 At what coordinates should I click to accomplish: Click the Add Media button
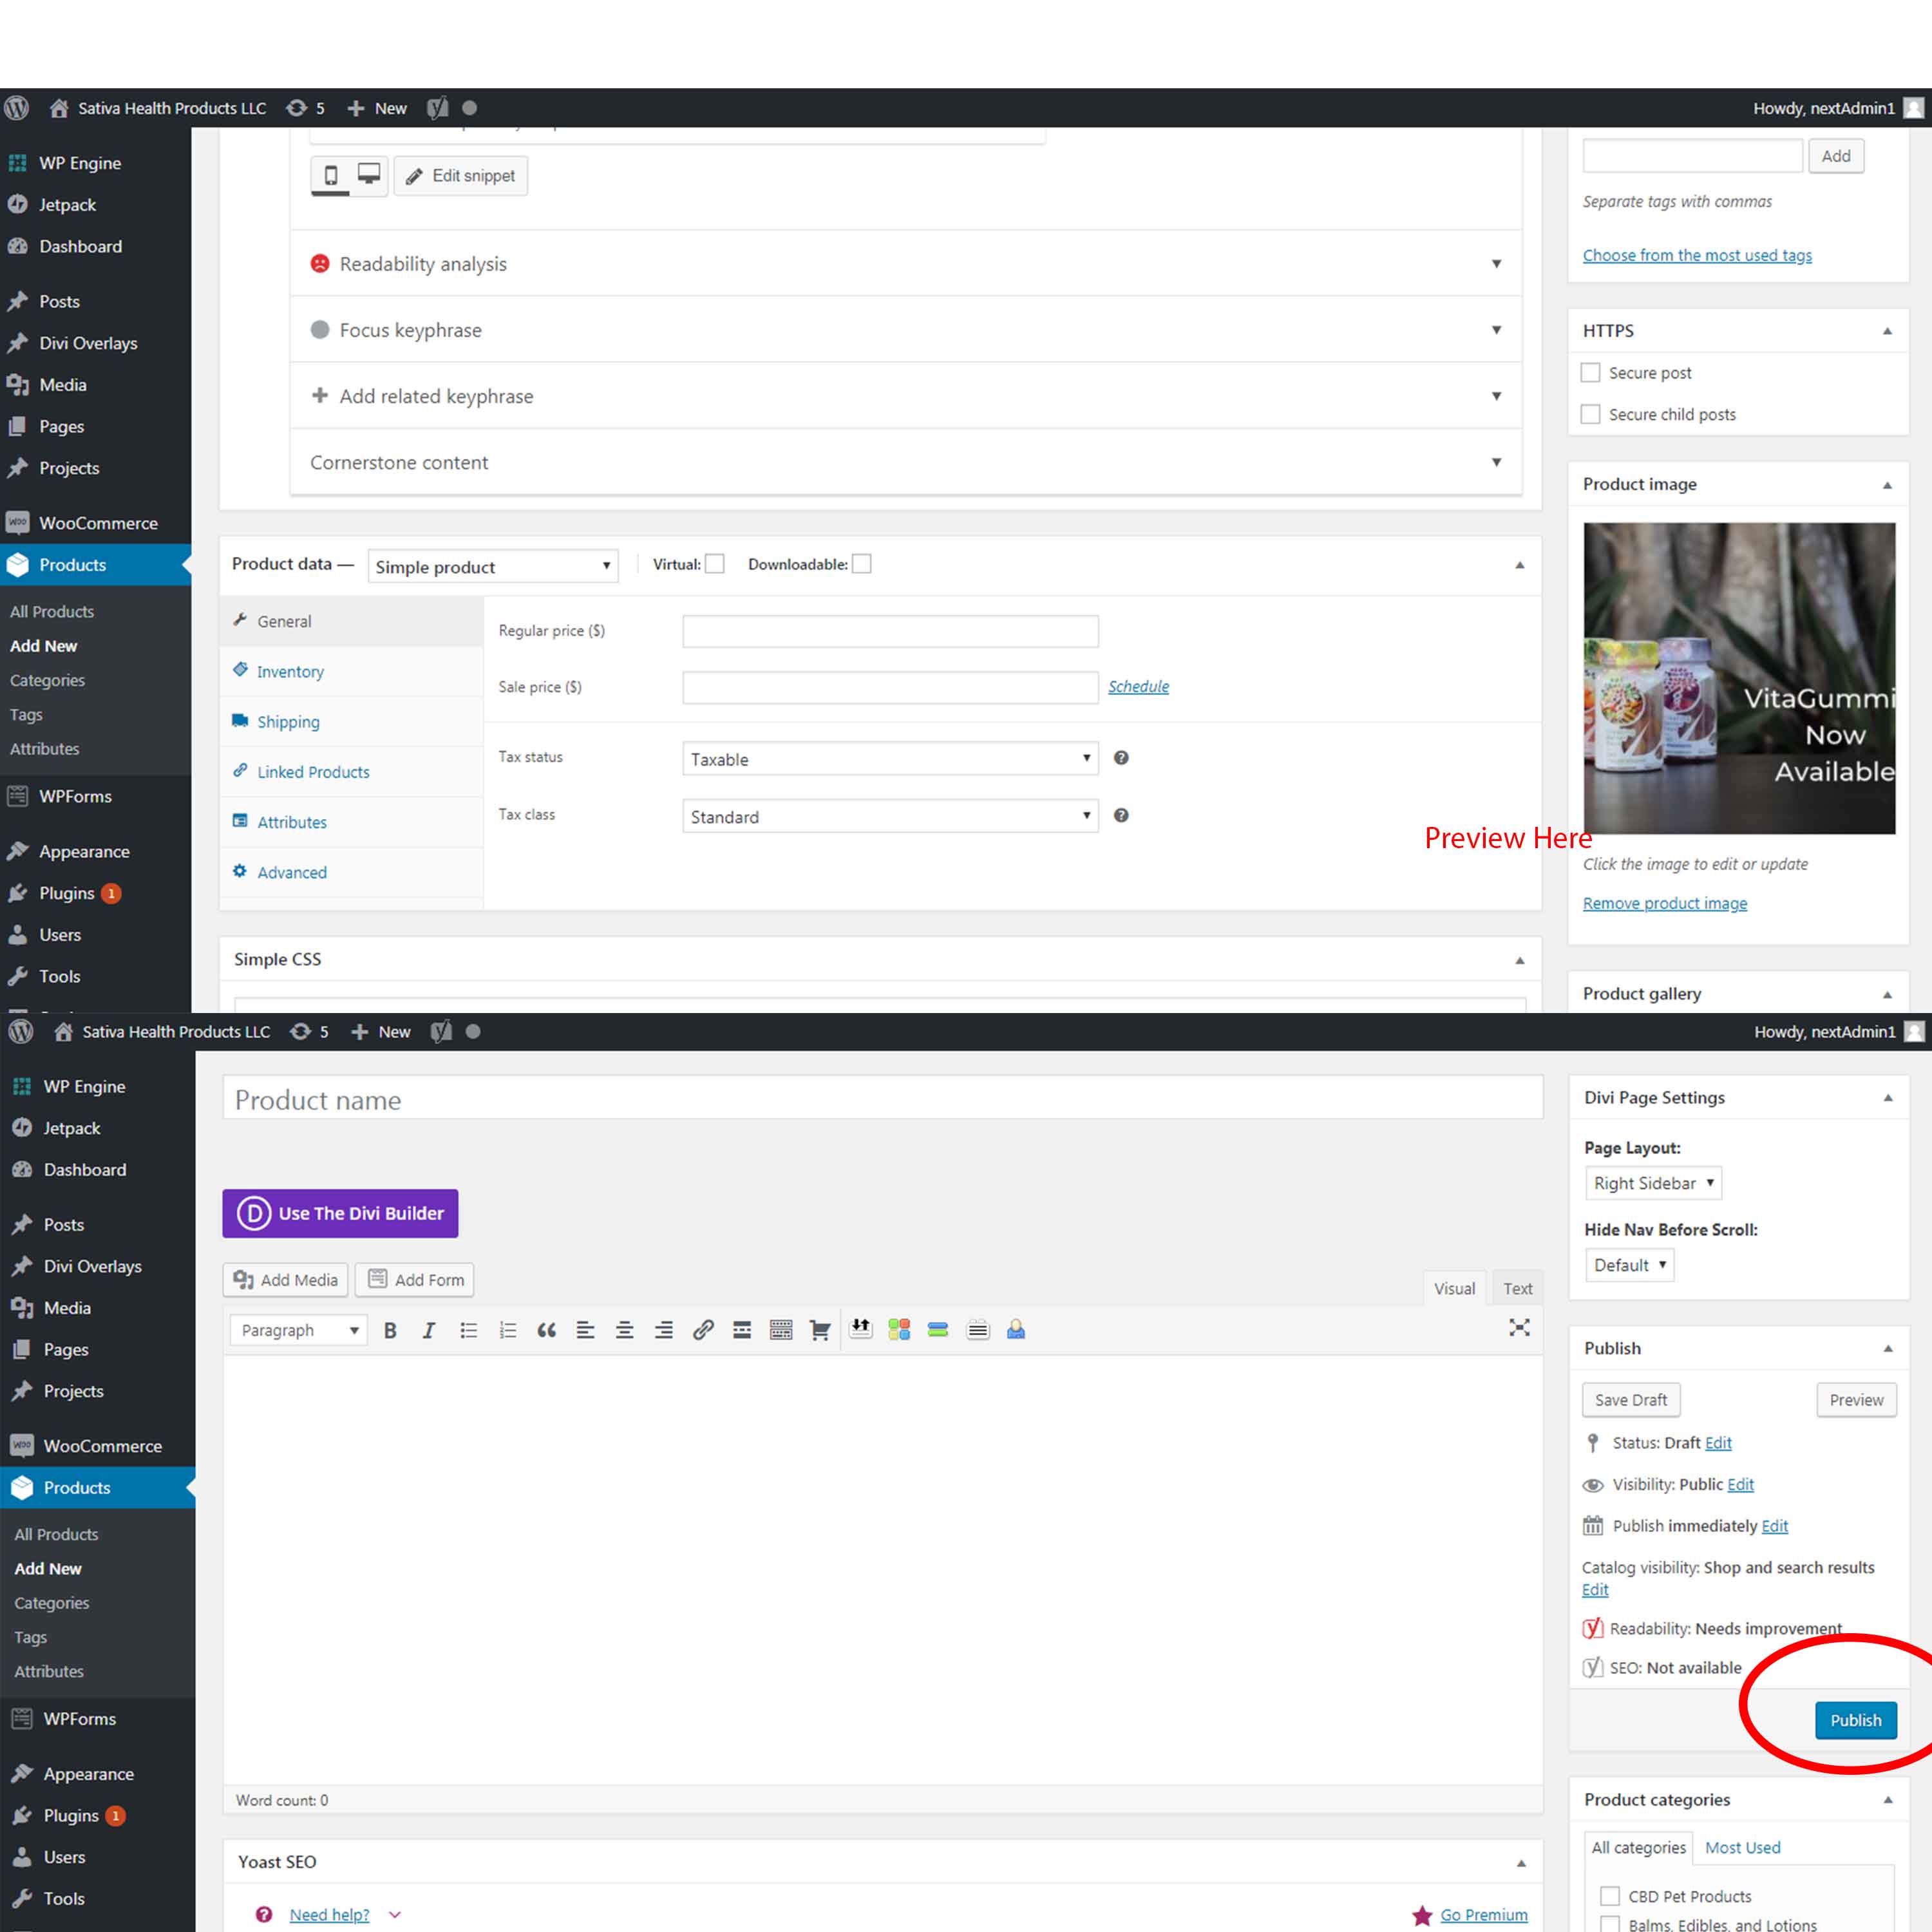(x=286, y=1279)
